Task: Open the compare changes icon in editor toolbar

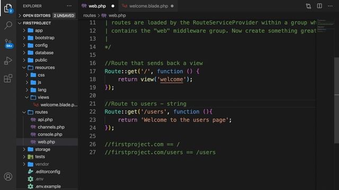Action: click(x=308, y=6)
